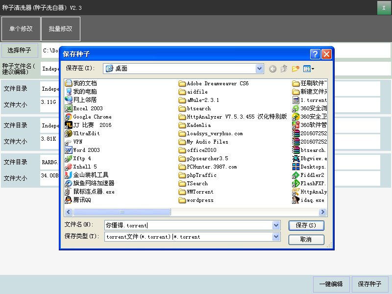This screenshot has height=294, width=392.
Task: Select the Adobe Dreamweaver CS6 folder icon
Action: [182, 83]
